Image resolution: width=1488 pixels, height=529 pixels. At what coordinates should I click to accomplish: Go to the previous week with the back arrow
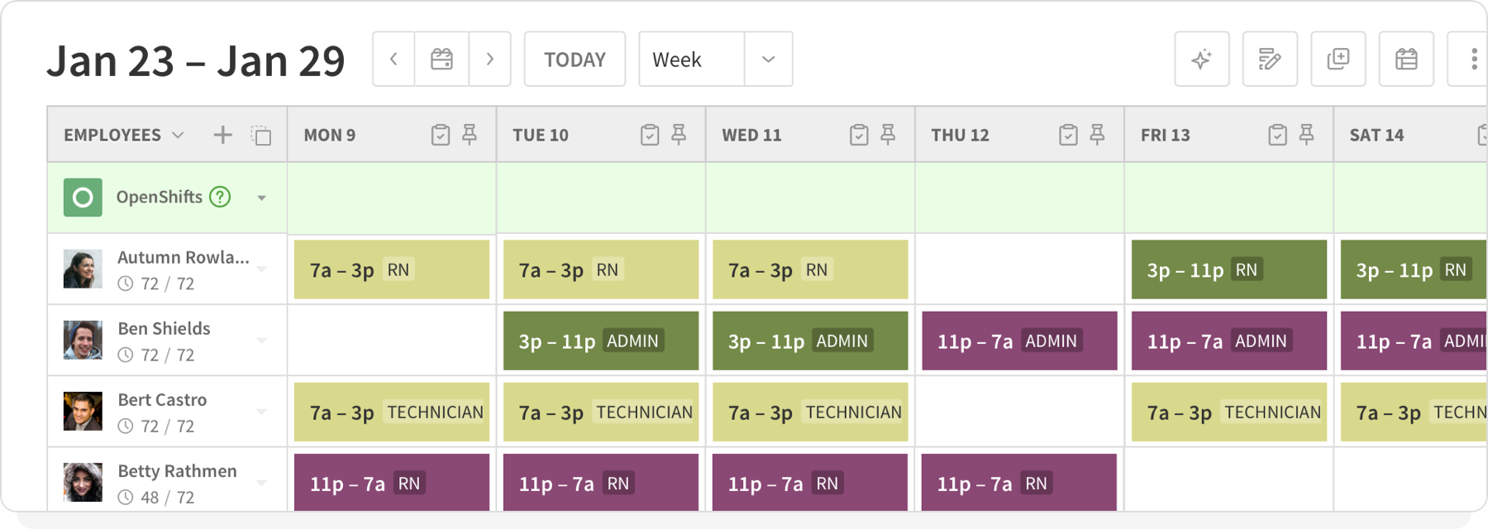point(393,59)
